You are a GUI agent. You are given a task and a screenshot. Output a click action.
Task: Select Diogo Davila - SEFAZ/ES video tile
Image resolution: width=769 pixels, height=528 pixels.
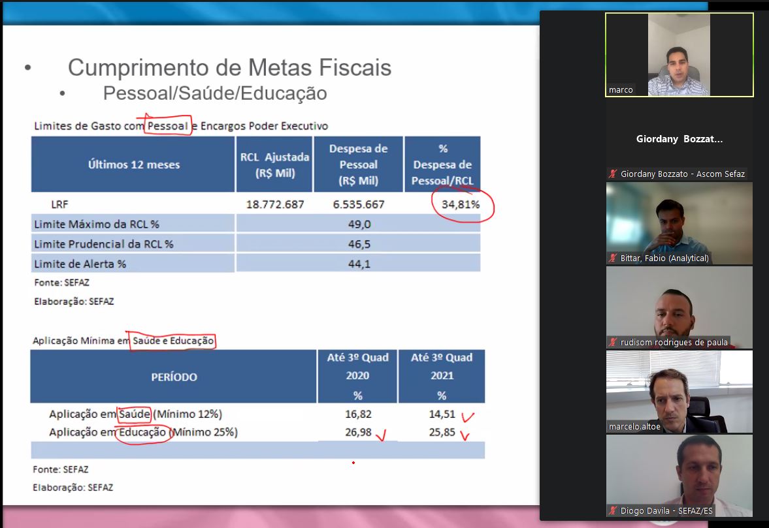point(679,476)
